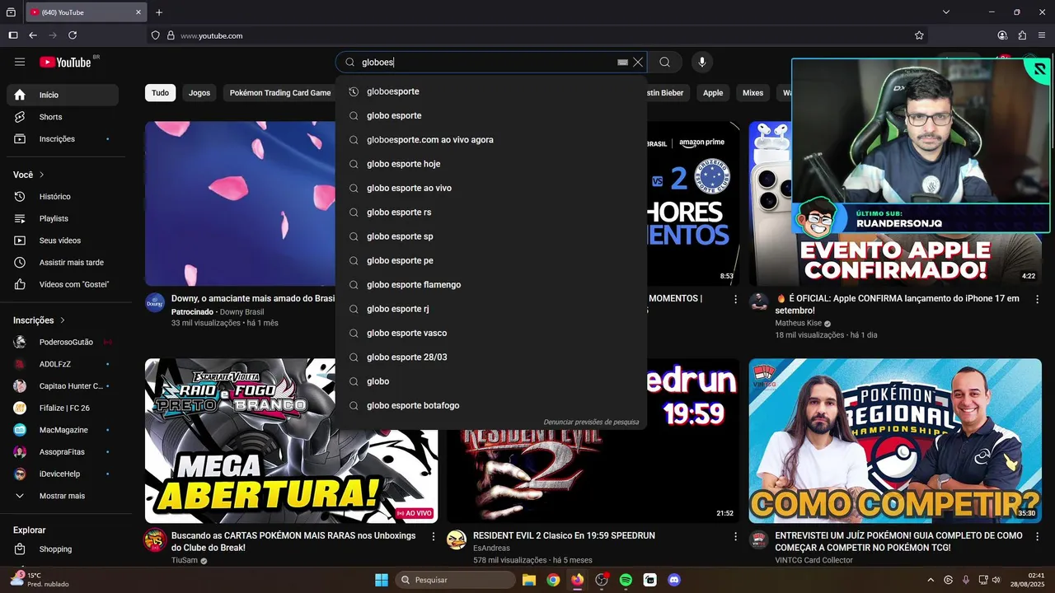
Task: Open the on-screen keyboard icon in search box
Action: [623, 62]
